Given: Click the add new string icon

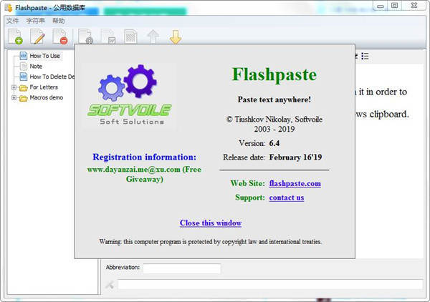Looking at the screenshot, I should point(15,36).
